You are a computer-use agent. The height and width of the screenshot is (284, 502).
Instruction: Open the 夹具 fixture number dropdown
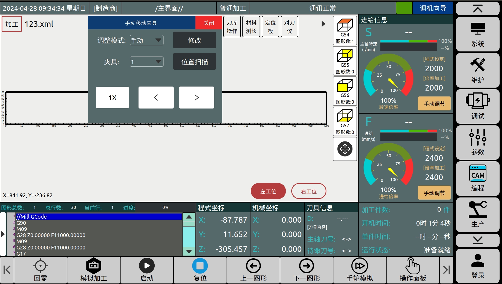click(147, 62)
